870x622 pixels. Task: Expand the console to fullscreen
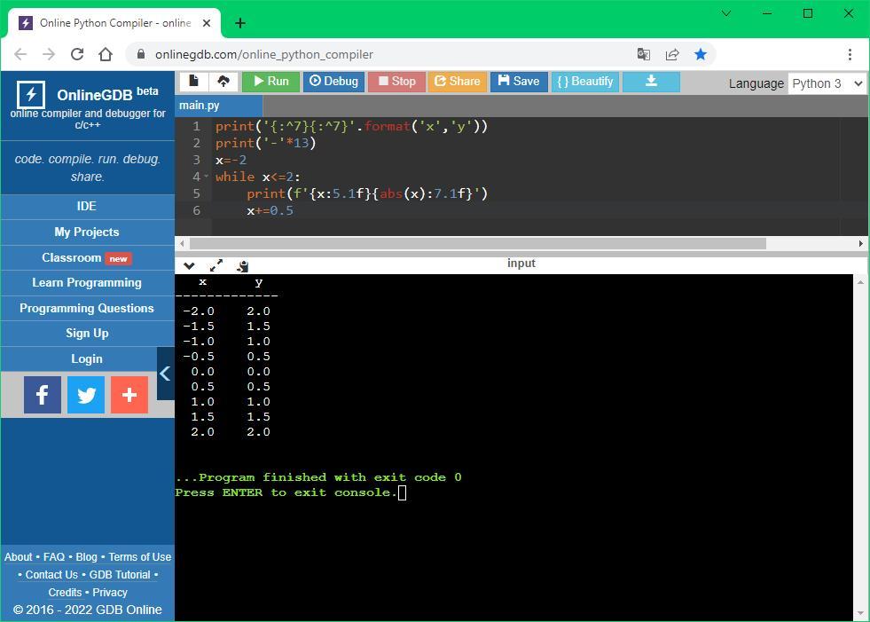point(216,265)
